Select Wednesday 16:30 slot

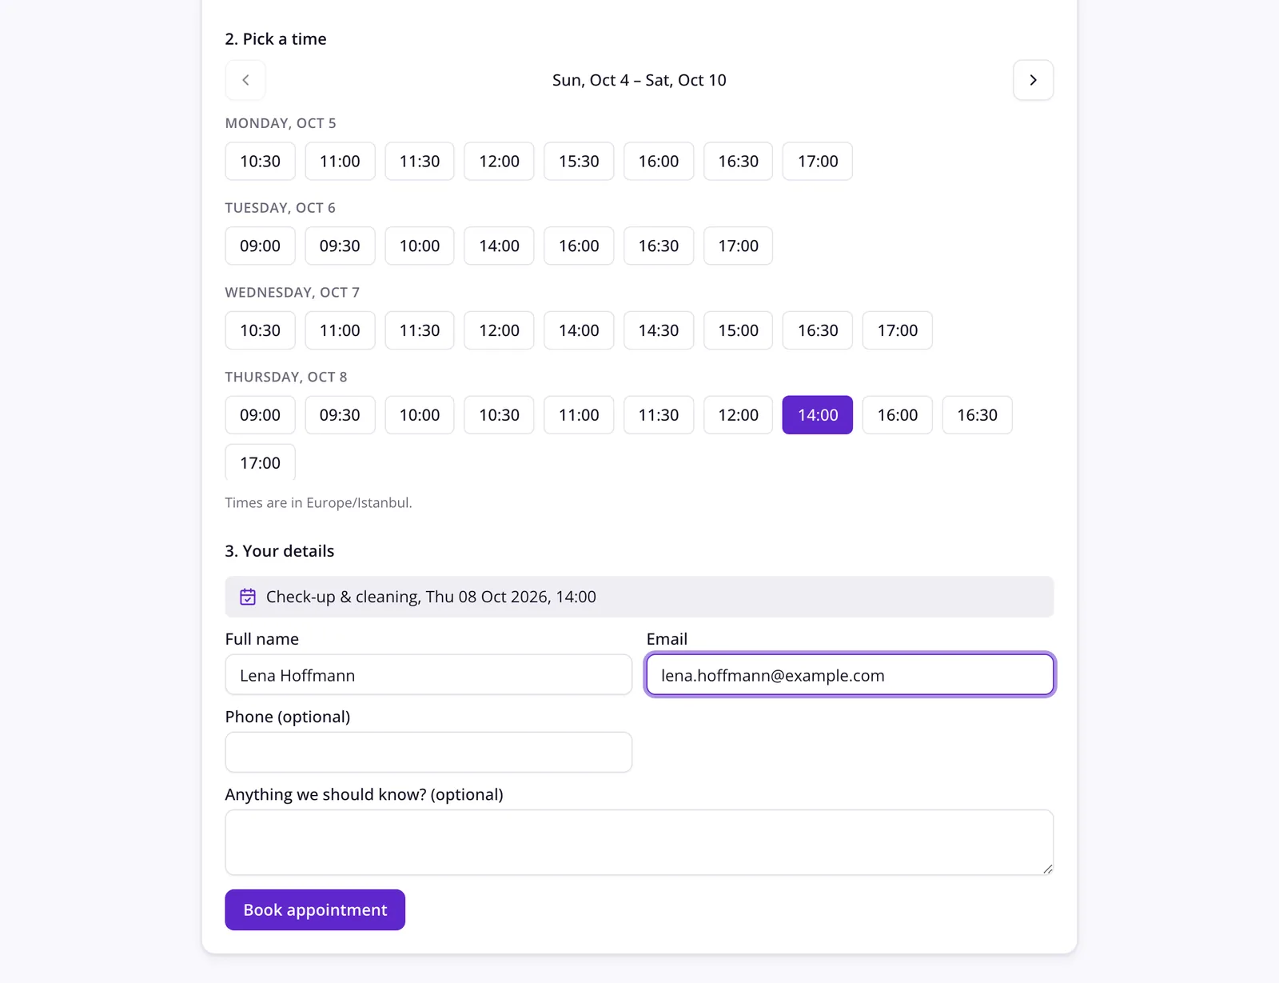817,330
